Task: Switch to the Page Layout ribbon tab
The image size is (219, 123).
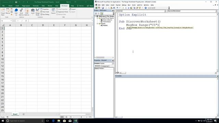Action: tap(26, 6)
